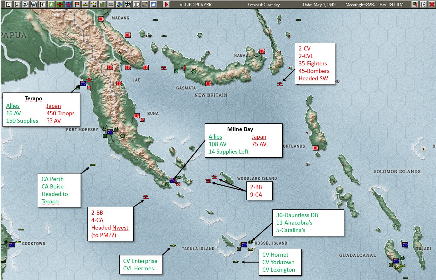Click the MADANG map label

(120, 18)
